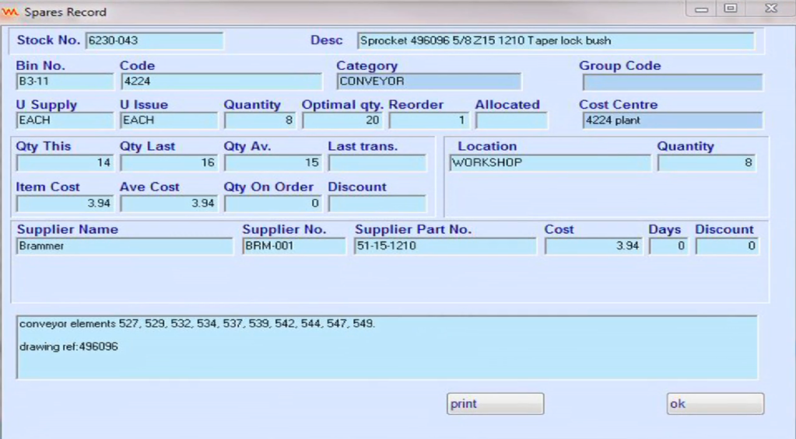Focus the Supplier Part No. field
The image size is (796, 439).
tap(445, 246)
